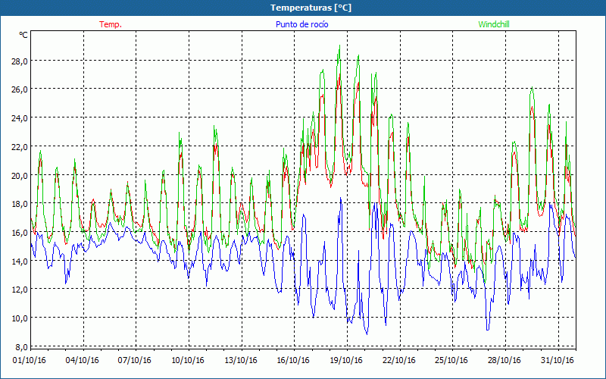The image size is (606, 379).
Task: Select the green 'Windchill' legend label
Action: point(494,24)
